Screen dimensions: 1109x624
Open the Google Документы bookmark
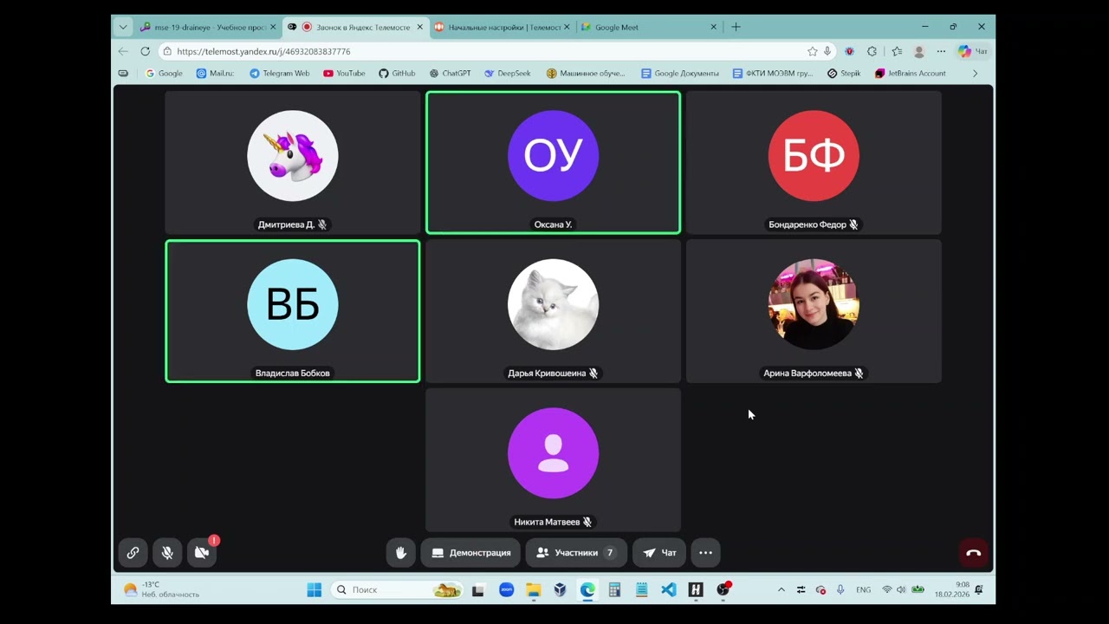(679, 74)
